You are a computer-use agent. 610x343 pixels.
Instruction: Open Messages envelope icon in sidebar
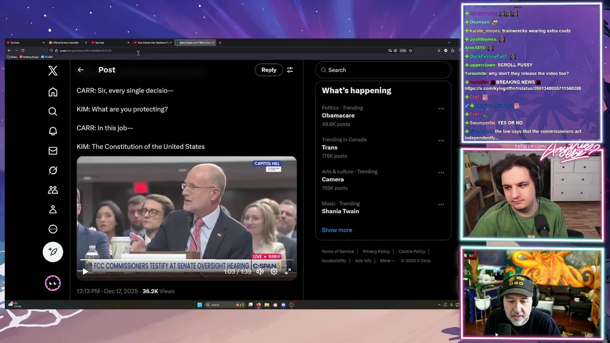(53, 151)
